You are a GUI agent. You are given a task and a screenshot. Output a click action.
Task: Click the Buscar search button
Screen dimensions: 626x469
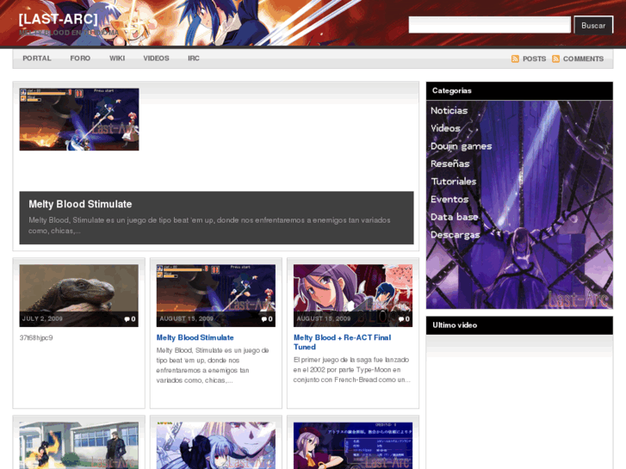[x=593, y=25]
